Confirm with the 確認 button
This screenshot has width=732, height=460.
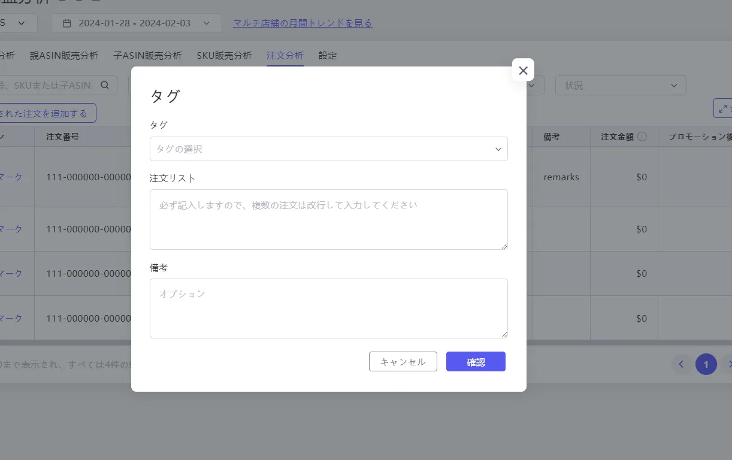pos(476,362)
